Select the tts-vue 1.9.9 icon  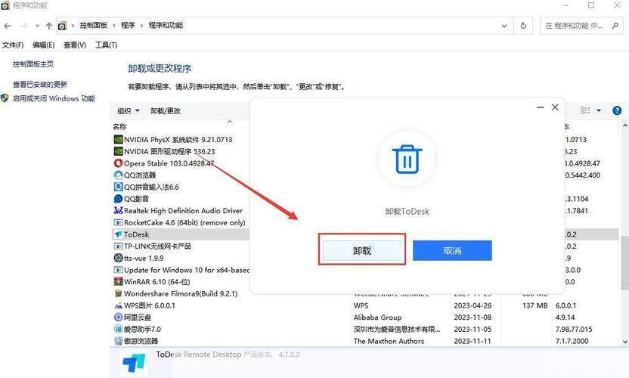click(x=118, y=258)
